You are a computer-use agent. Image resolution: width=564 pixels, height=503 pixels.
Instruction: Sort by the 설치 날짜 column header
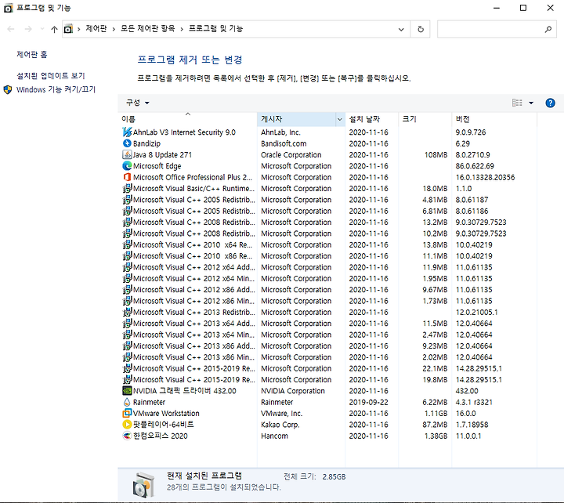(x=371, y=119)
